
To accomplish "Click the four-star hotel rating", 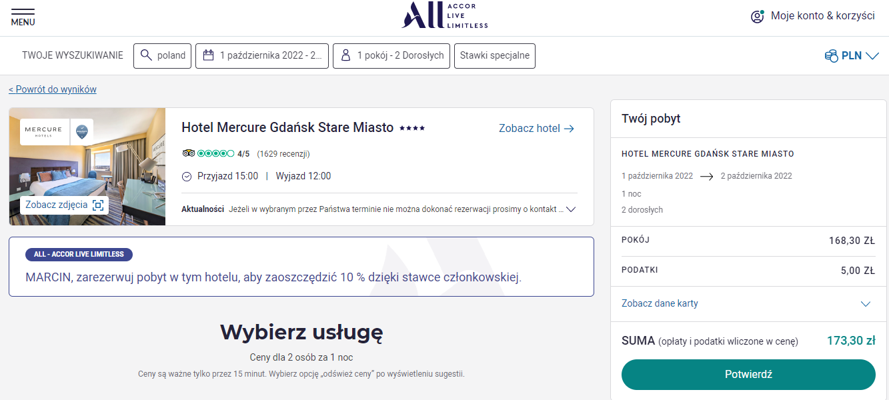I will [412, 128].
